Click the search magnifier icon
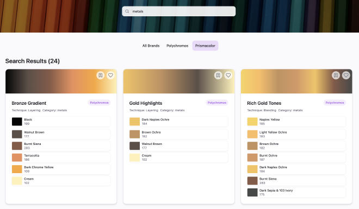The height and width of the screenshot is (209, 359). point(127,11)
